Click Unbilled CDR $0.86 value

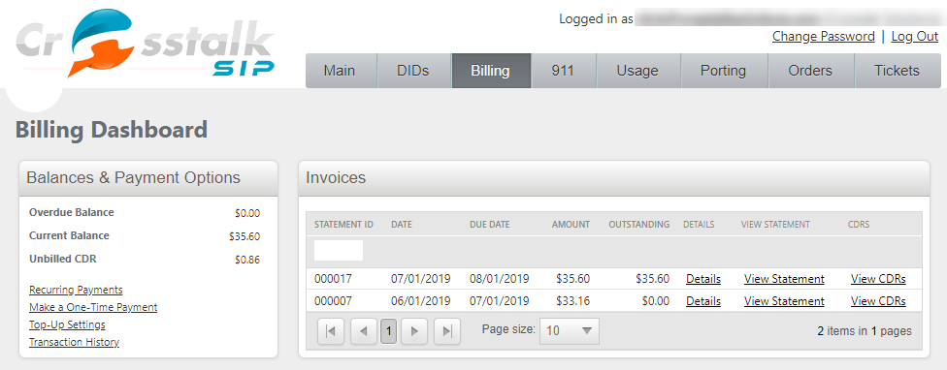[247, 261]
